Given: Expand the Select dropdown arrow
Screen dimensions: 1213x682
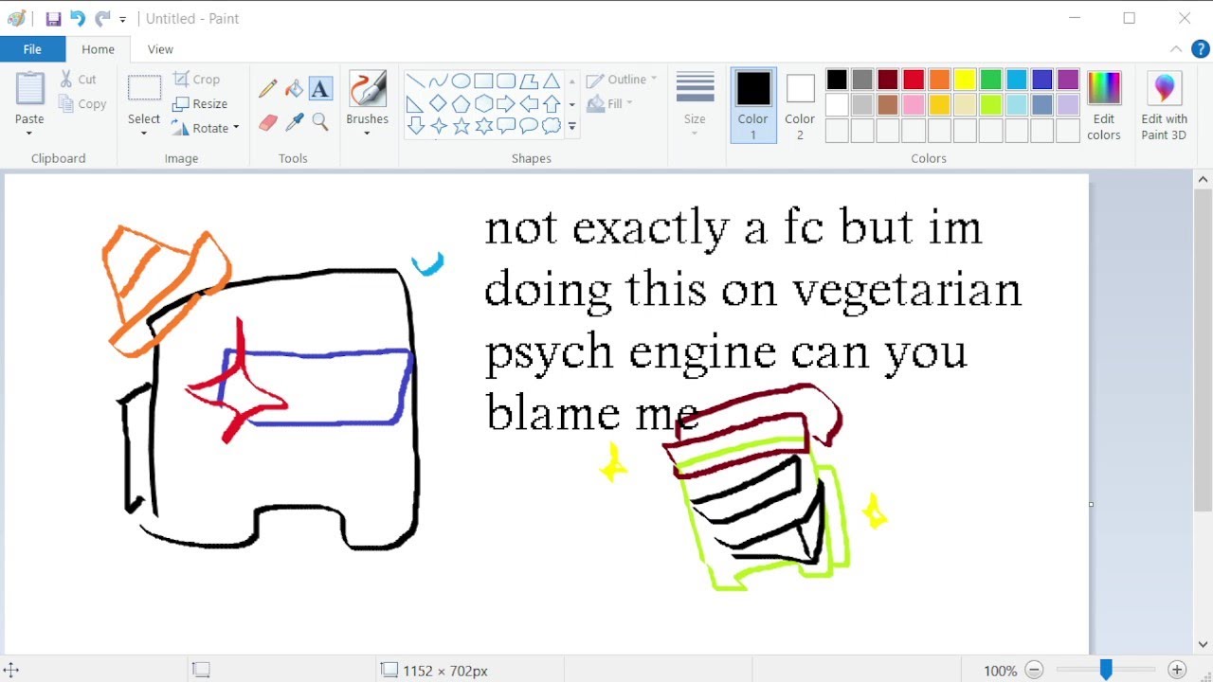Looking at the screenshot, I should [x=144, y=133].
